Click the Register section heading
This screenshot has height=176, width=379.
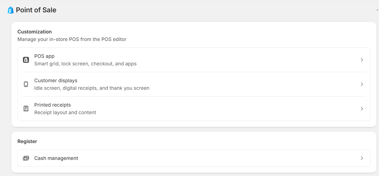tap(27, 141)
